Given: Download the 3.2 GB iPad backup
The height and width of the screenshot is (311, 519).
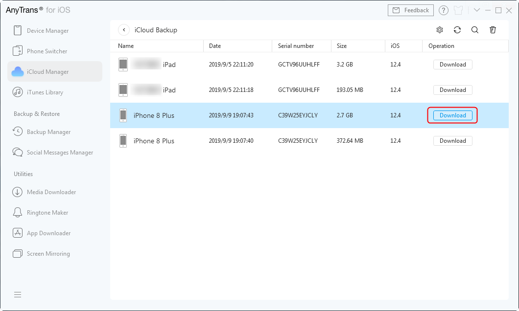Looking at the screenshot, I should 452,65.
